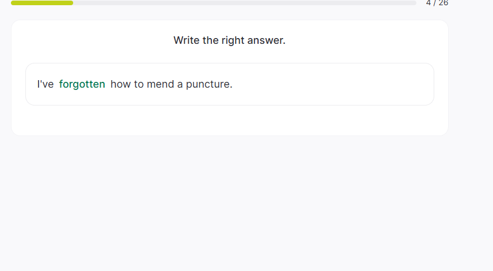Click the word 'to' in the sentence
This screenshot has width=493, height=271.
(x=139, y=84)
